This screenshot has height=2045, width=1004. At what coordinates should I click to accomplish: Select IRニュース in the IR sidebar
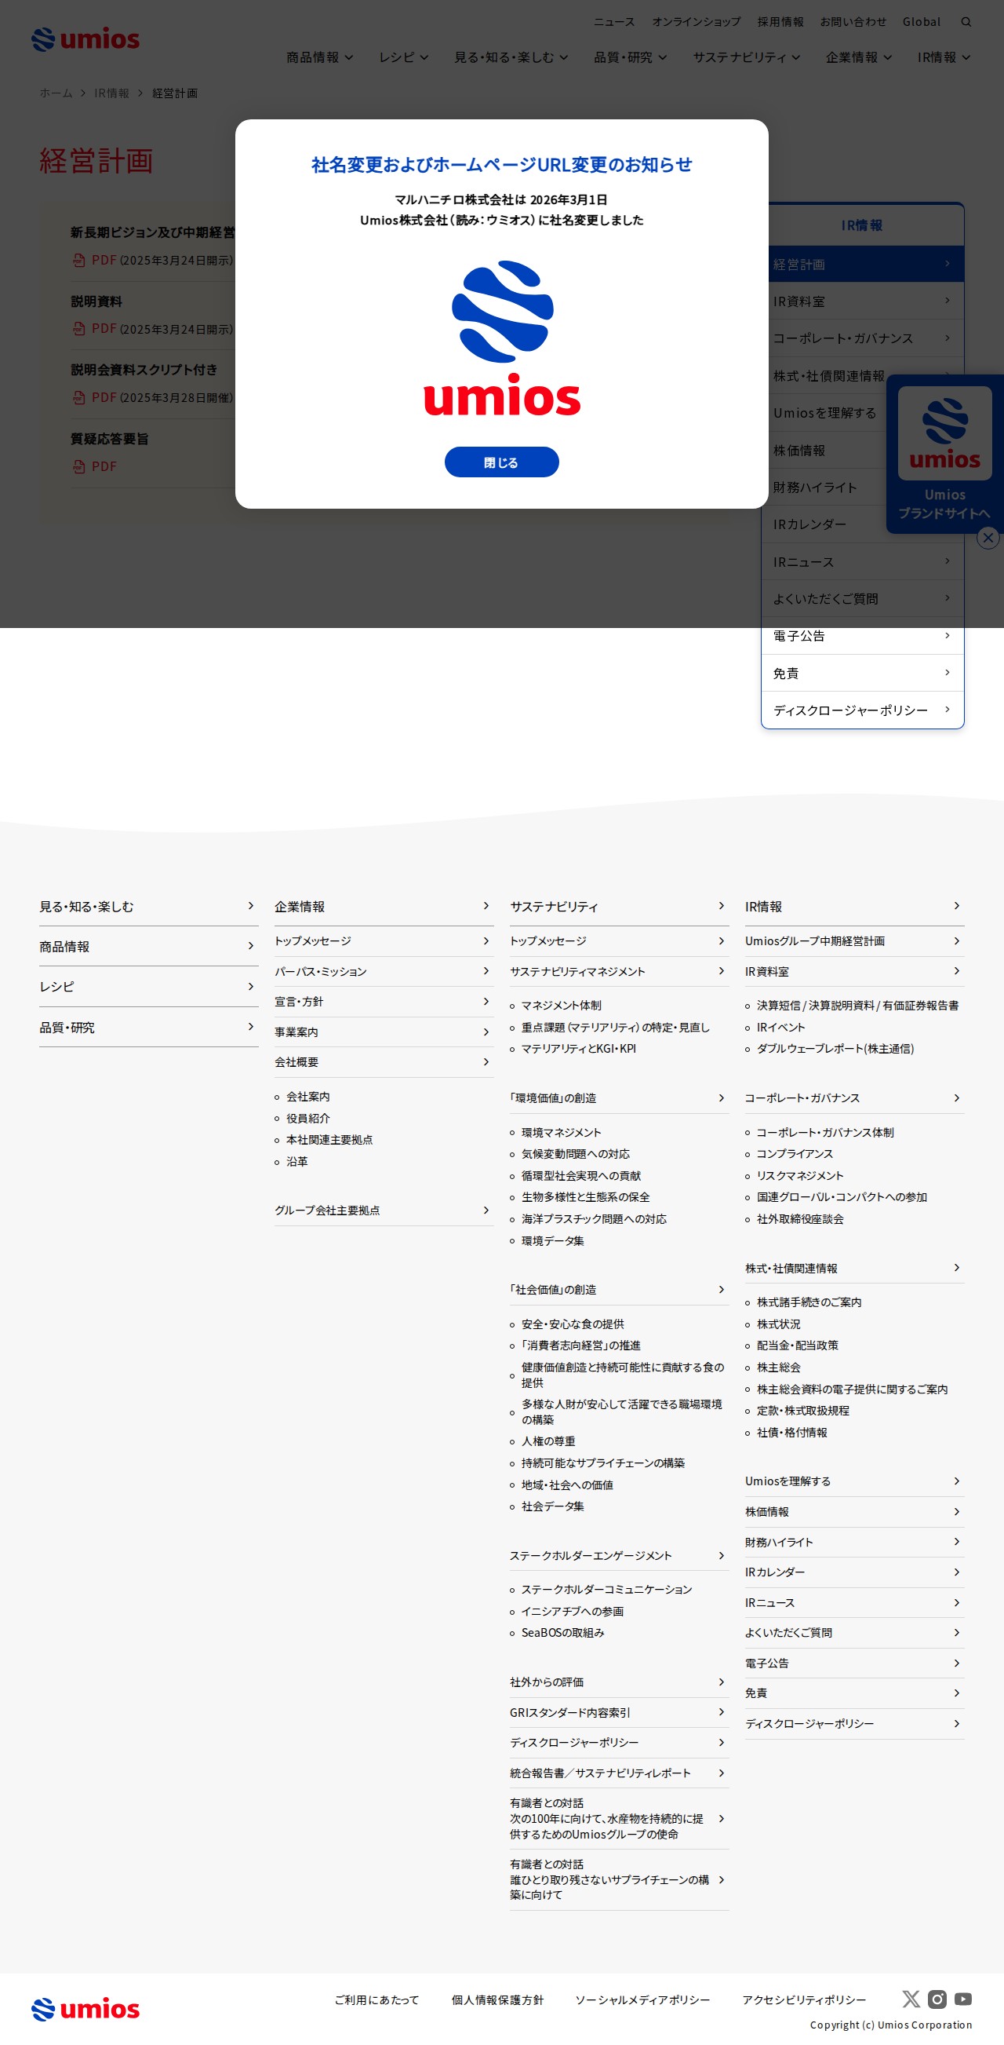[x=862, y=562]
